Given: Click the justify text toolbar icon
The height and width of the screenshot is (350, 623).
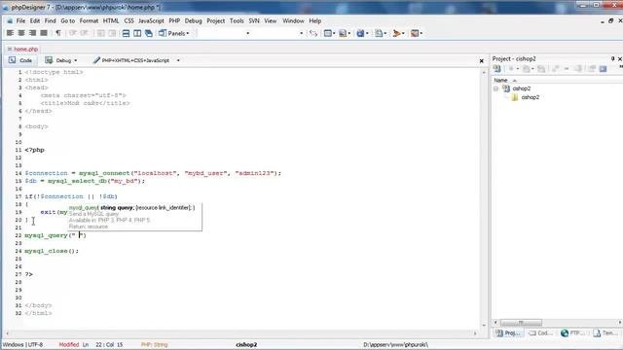Looking at the screenshot, I should pos(44,33).
